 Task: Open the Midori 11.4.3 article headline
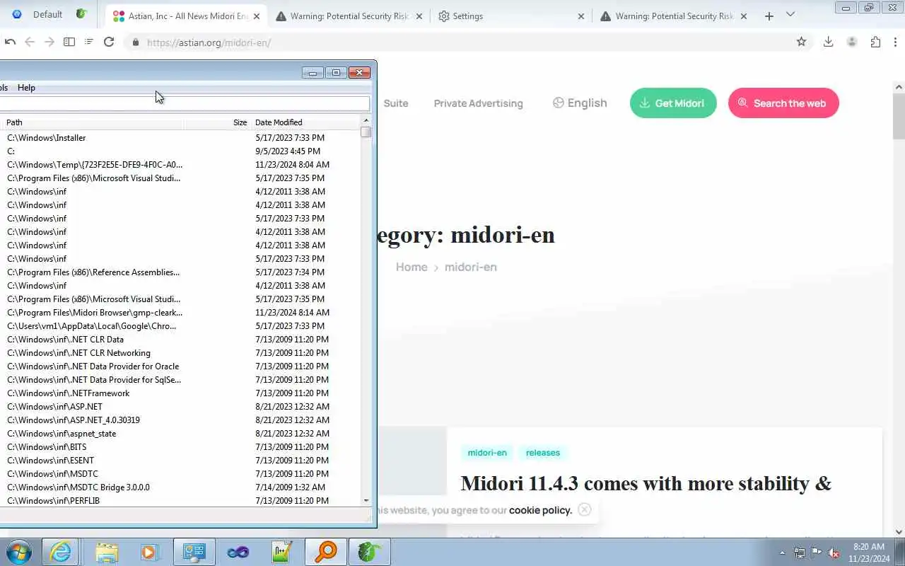(646, 483)
